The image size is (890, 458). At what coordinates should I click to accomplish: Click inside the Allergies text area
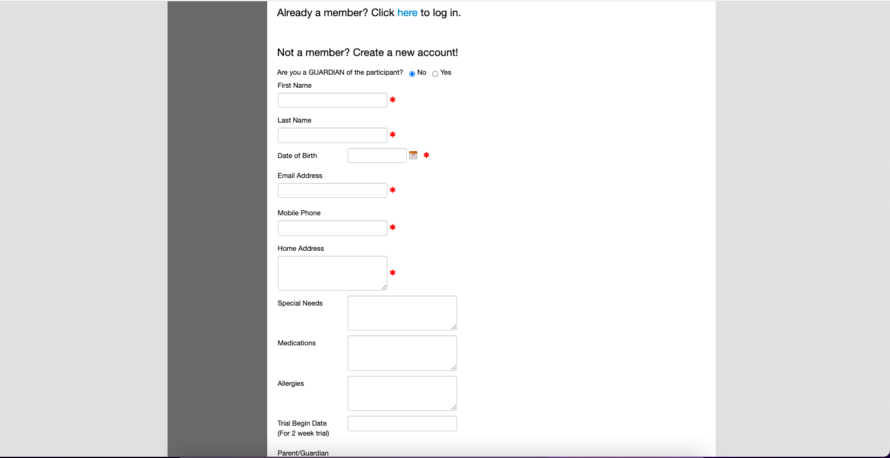click(402, 393)
